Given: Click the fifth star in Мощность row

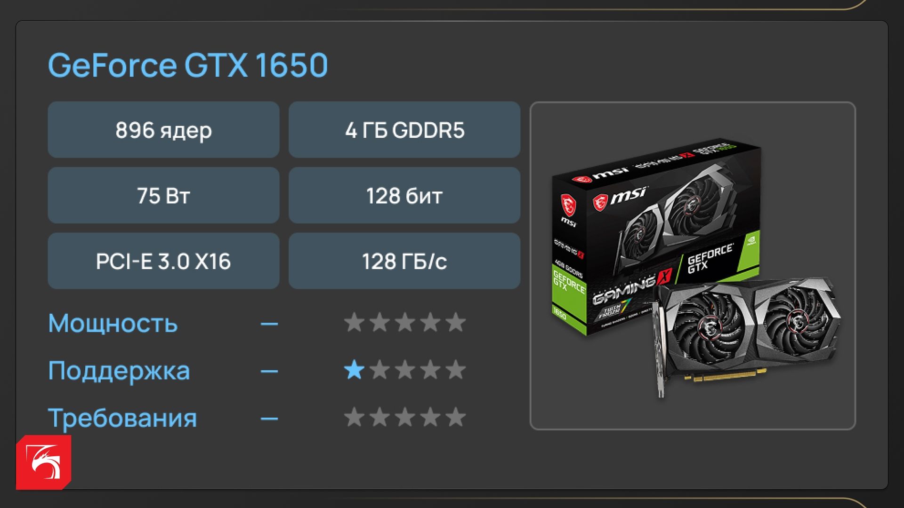Looking at the screenshot, I should coord(456,323).
